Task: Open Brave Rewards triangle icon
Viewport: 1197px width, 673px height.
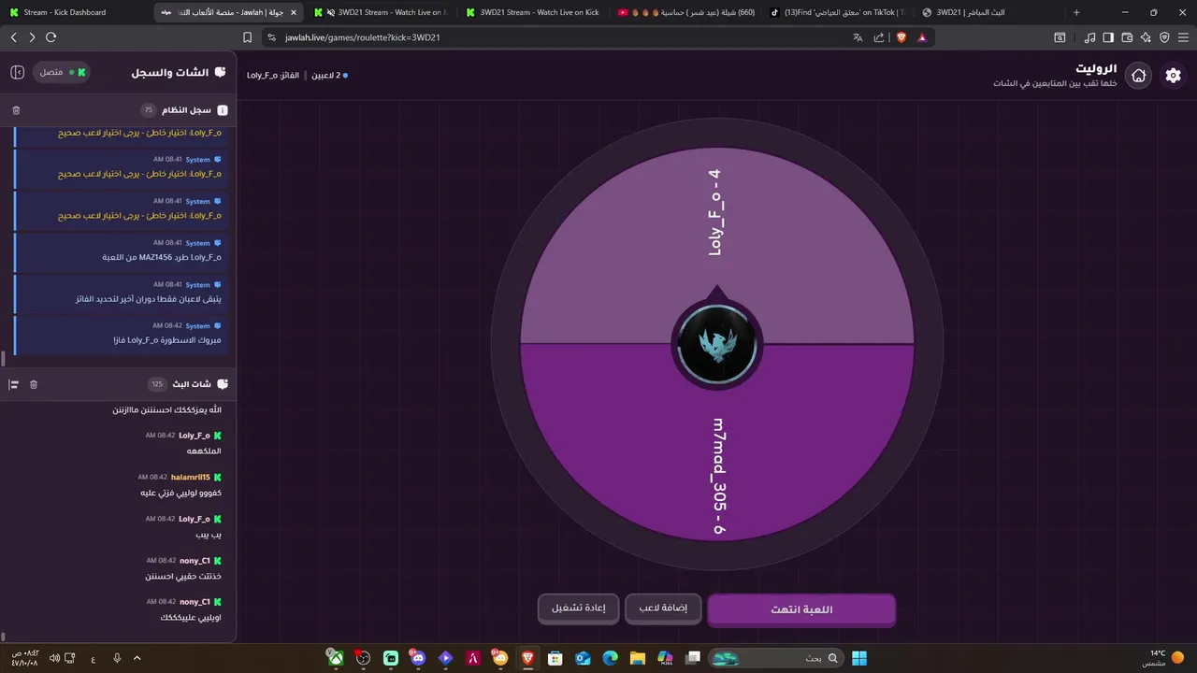Action: [922, 37]
